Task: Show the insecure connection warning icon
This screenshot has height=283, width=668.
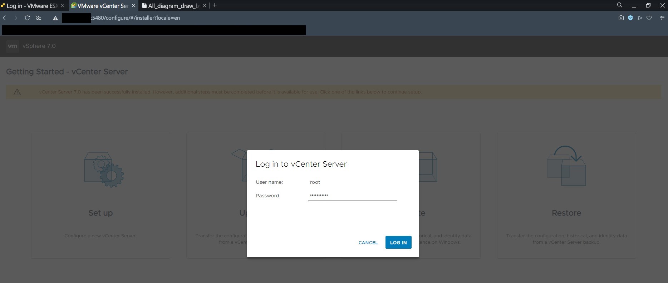Action: click(55, 18)
